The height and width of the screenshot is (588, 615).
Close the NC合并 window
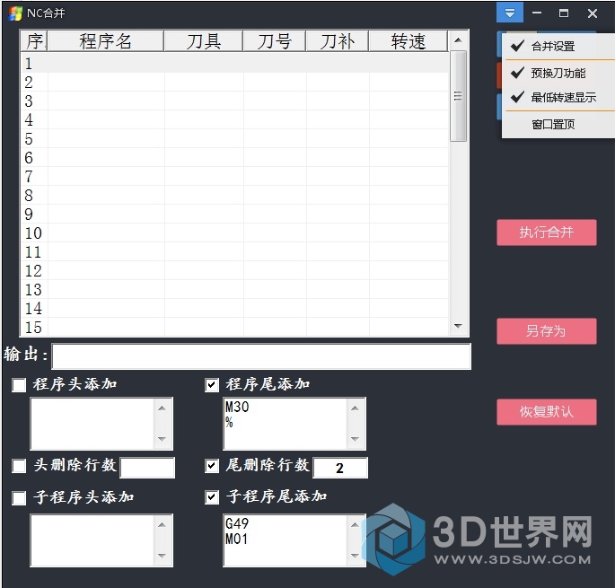tap(593, 13)
